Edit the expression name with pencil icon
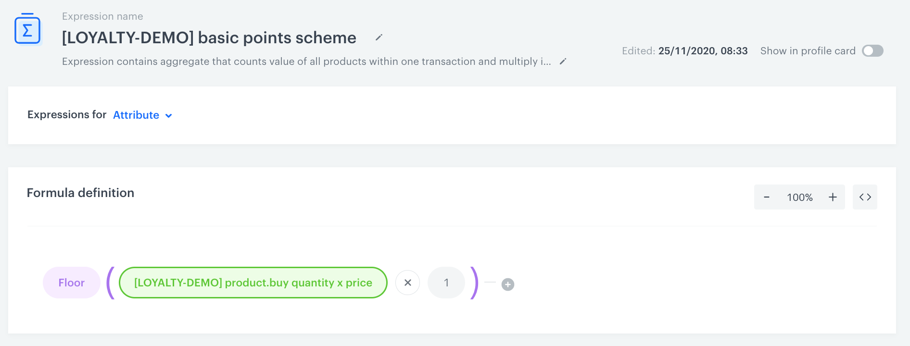The image size is (910, 346). click(x=379, y=37)
